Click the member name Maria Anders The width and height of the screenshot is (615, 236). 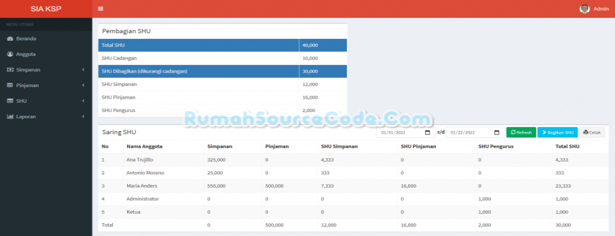141,186
